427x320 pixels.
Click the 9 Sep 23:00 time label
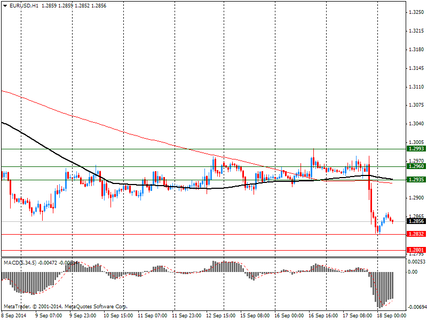pyautogui.click(x=83, y=316)
